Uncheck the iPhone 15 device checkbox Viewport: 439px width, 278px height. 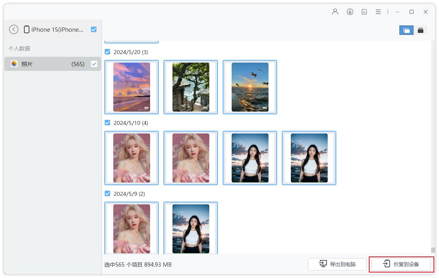(93, 29)
